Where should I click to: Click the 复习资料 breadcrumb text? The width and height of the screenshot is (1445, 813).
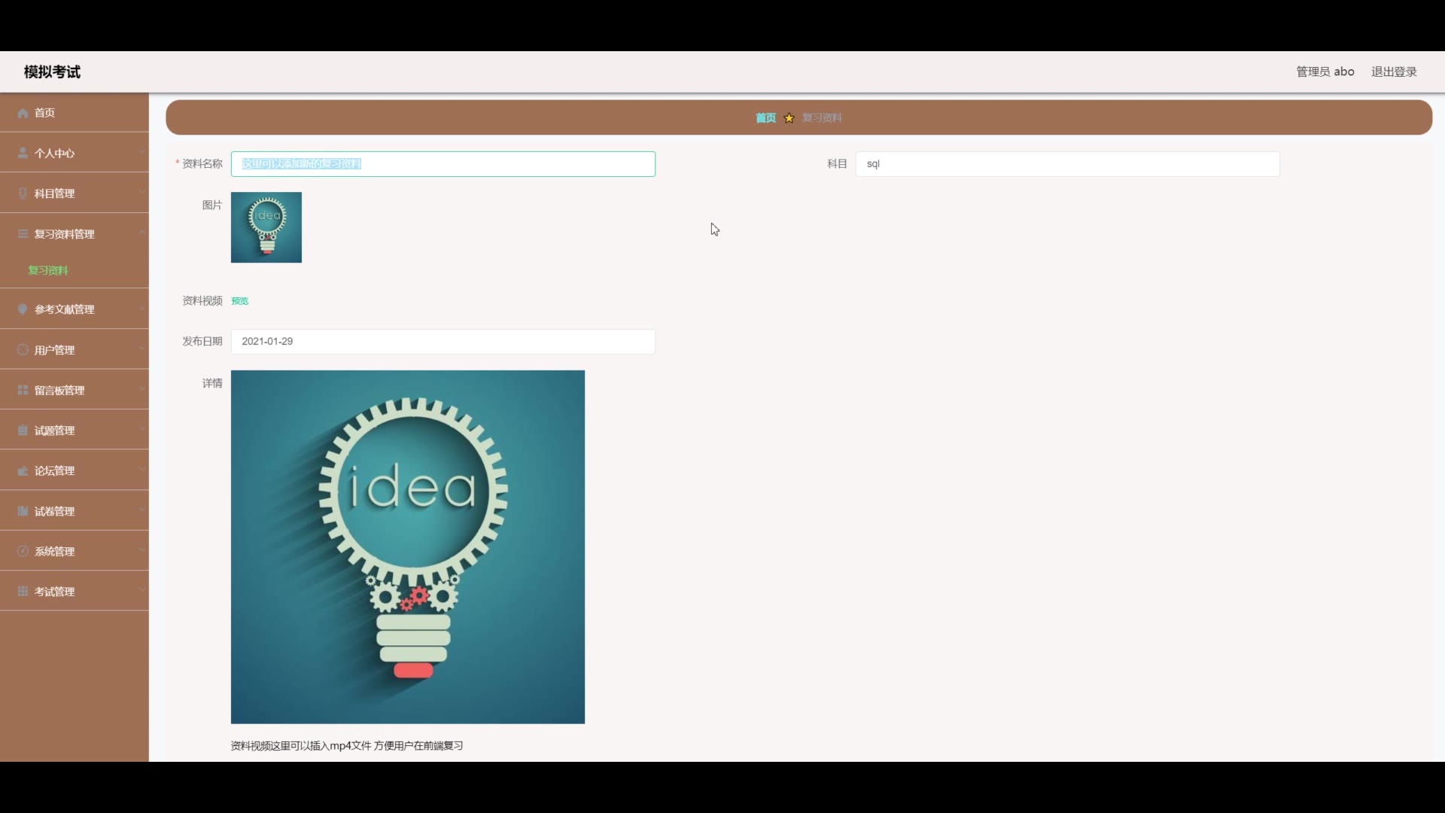pos(822,117)
